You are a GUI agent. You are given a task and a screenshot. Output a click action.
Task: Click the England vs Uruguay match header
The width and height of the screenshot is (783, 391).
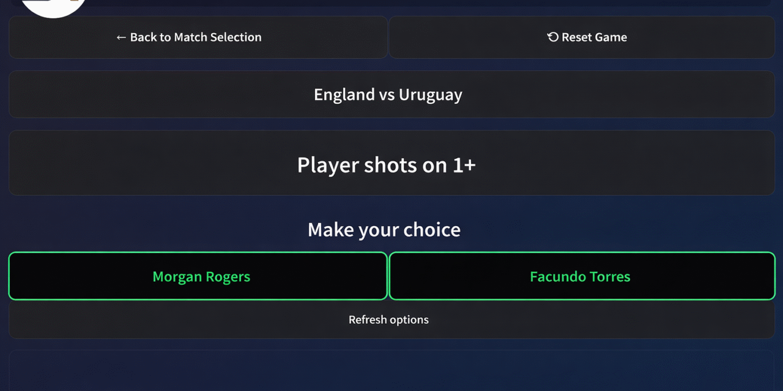(388, 94)
